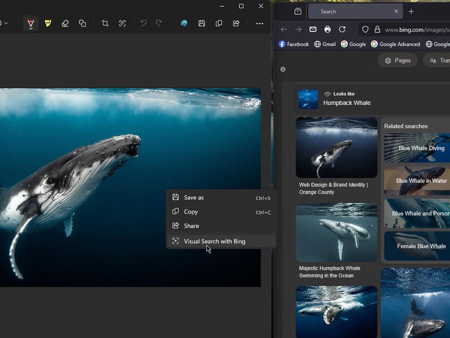Go forward in the browser
Screen dimensions: 450x338
coord(298,29)
